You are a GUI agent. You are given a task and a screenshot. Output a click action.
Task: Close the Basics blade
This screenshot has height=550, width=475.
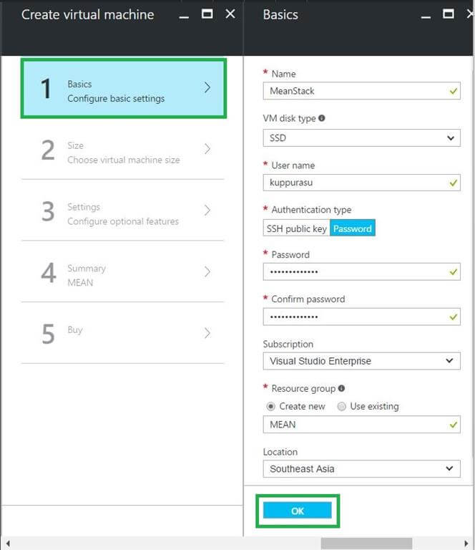(471, 14)
